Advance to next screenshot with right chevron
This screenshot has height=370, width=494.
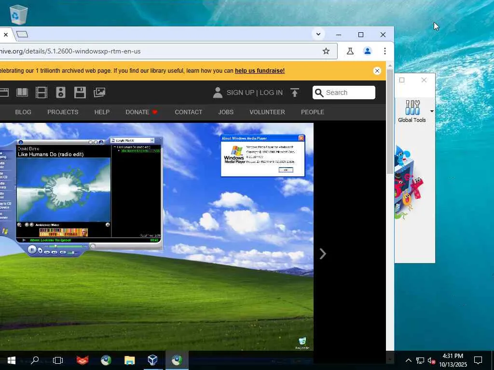click(x=323, y=253)
